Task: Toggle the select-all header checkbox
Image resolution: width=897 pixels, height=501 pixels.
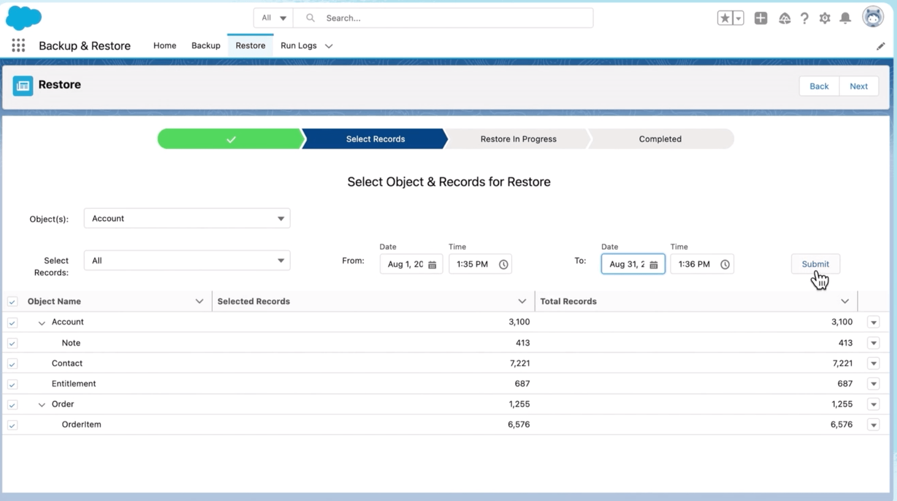Action: [12, 302]
